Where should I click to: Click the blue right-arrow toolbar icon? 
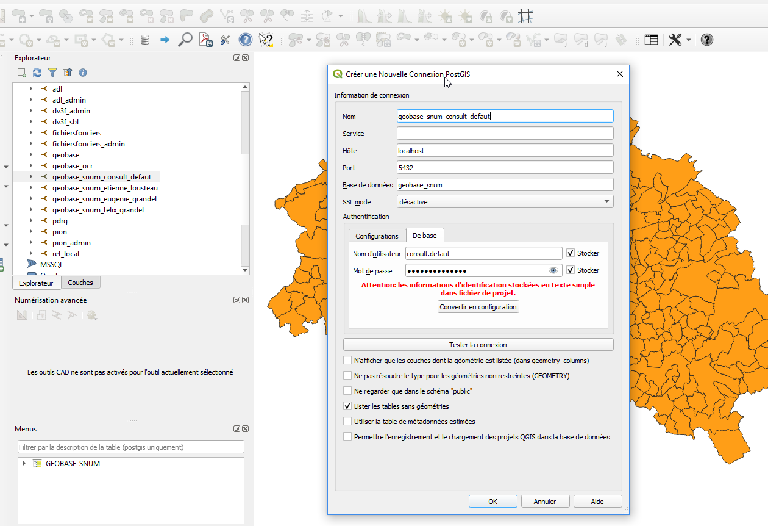coord(165,40)
